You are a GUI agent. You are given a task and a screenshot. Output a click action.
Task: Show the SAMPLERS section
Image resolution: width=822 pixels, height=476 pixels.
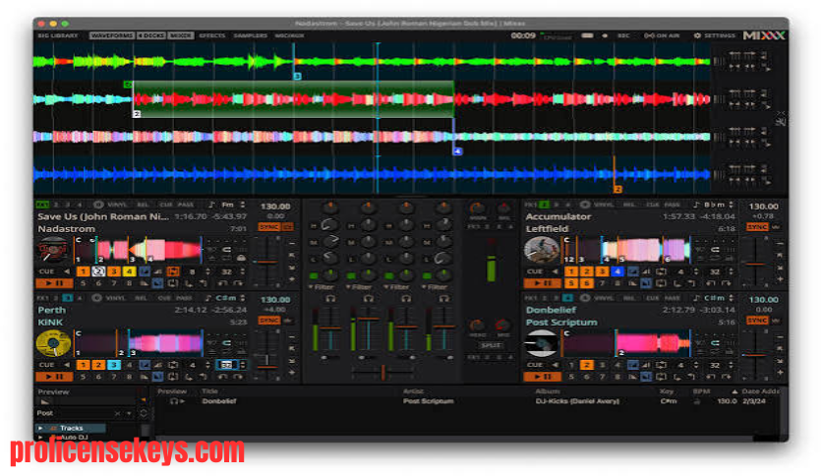(250, 35)
